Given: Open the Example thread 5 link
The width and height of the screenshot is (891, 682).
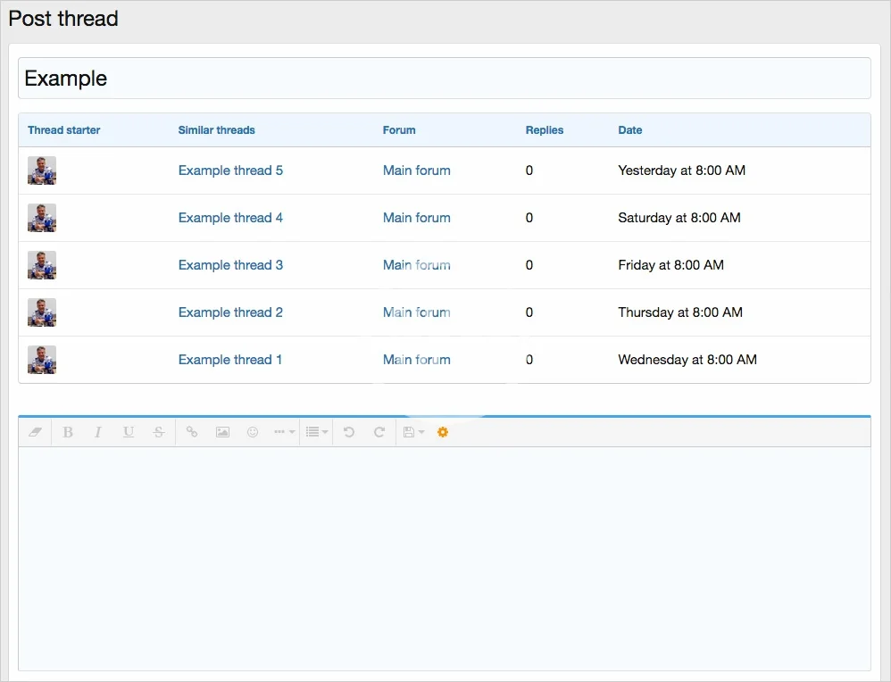Looking at the screenshot, I should [x=230, y=170].
